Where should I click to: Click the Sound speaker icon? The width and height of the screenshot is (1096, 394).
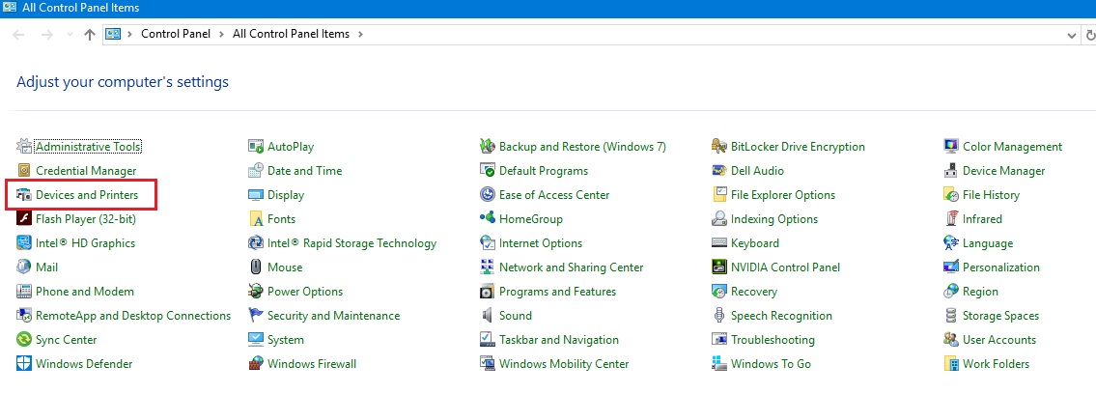488,316
